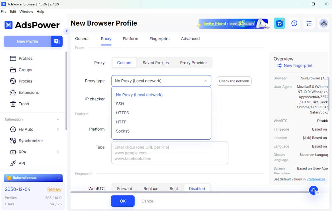The width and height of the screenshot is (332, 211).
Task: Open the Preferences link
Action: (x=316, y=179)
